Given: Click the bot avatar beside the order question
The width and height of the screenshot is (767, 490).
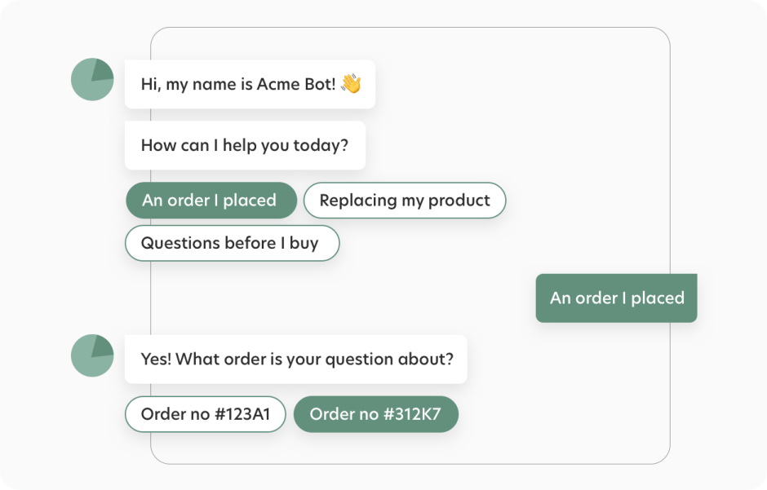Looking at the screenshot, I should click(x=92, y=355).
